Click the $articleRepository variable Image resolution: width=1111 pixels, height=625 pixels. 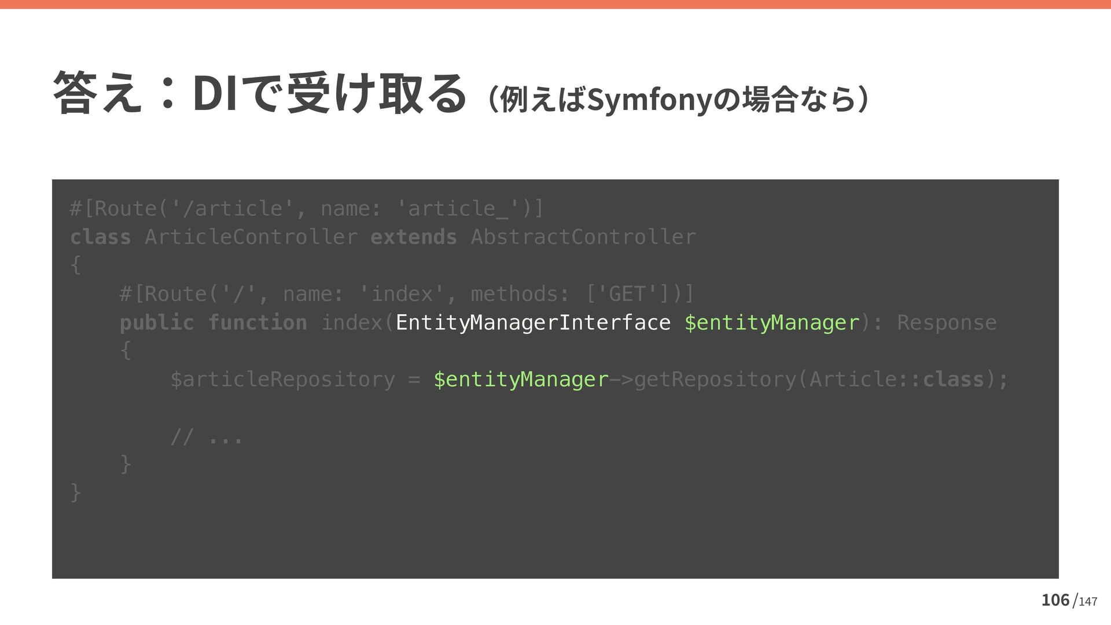[x=282, y=379]
